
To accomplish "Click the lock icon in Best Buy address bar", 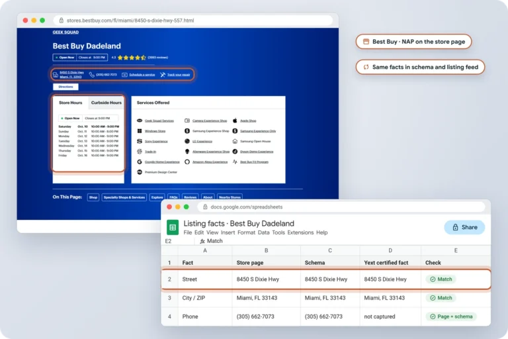I will click(x=62, y=20).
